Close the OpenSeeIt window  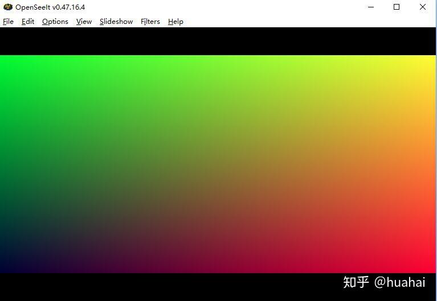point(423,7)
